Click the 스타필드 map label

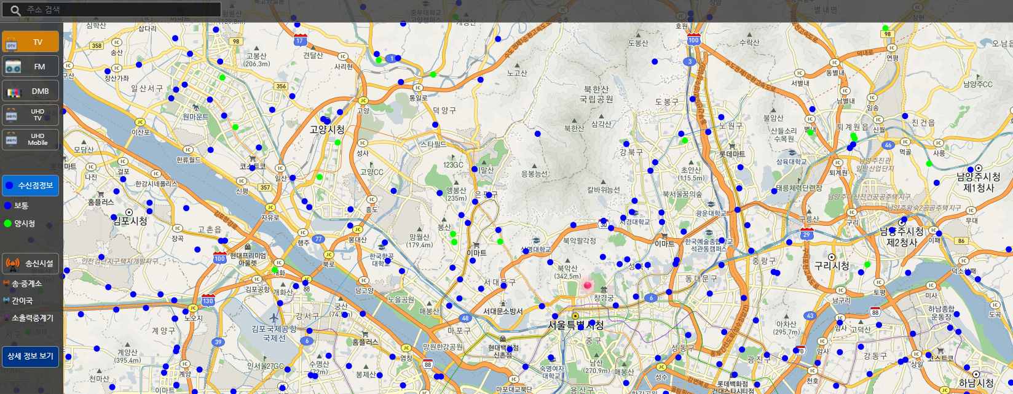(433, 144)
